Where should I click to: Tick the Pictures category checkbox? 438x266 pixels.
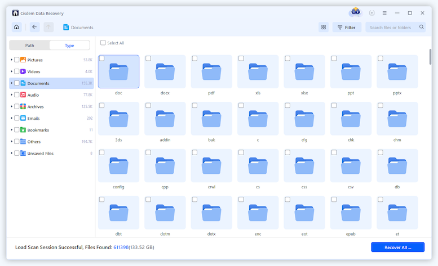pyautogui.click(x=16, y=60)
